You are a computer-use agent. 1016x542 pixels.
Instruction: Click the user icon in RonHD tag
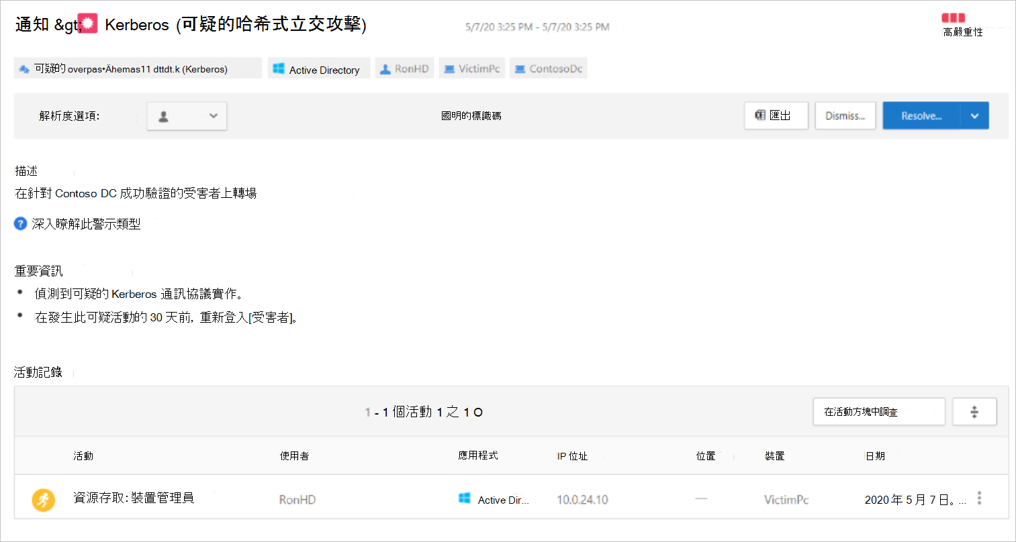[x=385, y=69]
